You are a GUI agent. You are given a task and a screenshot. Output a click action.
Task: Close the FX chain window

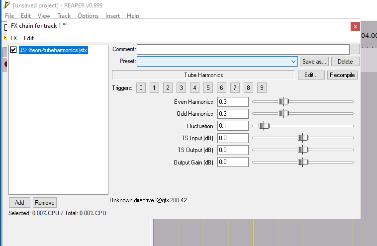point(355,26)
